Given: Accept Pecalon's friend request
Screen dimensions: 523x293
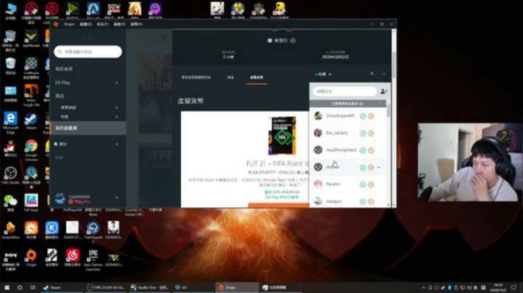Looking at the screenshot, I should (x=362, y=184).
